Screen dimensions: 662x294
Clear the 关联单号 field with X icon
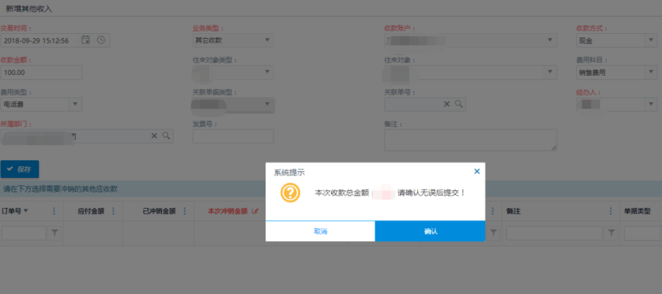446,104
